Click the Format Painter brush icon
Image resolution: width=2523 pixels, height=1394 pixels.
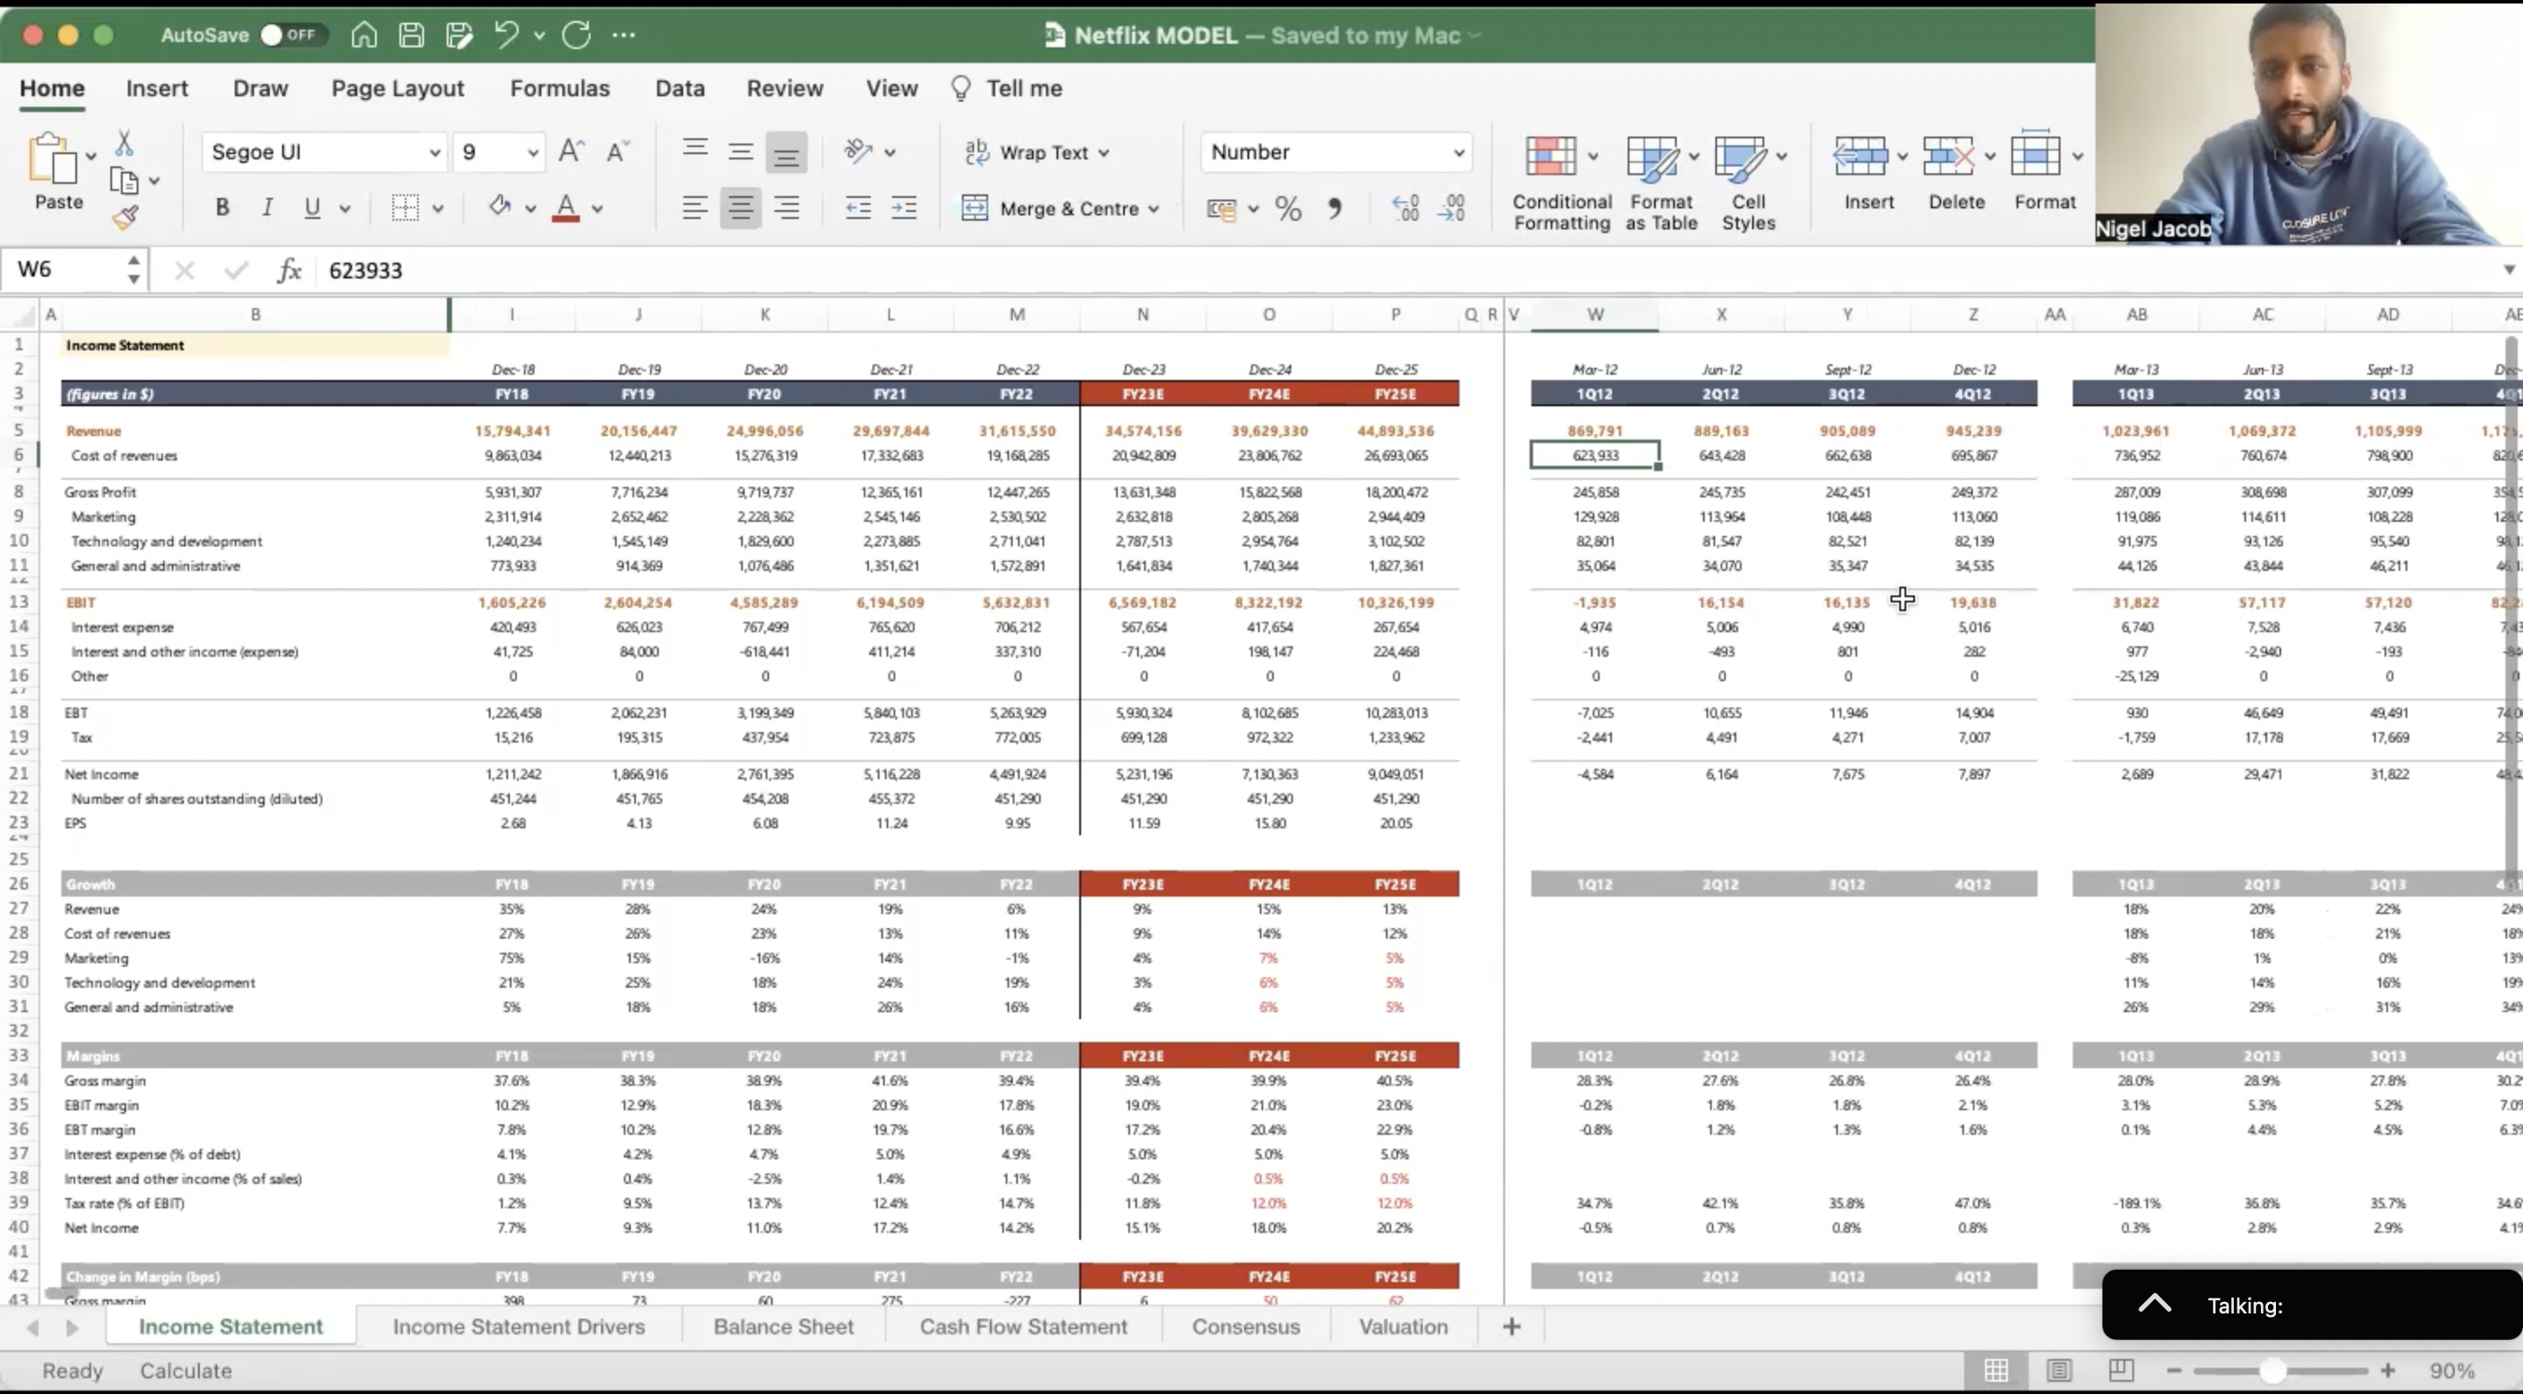click(124, 217)
